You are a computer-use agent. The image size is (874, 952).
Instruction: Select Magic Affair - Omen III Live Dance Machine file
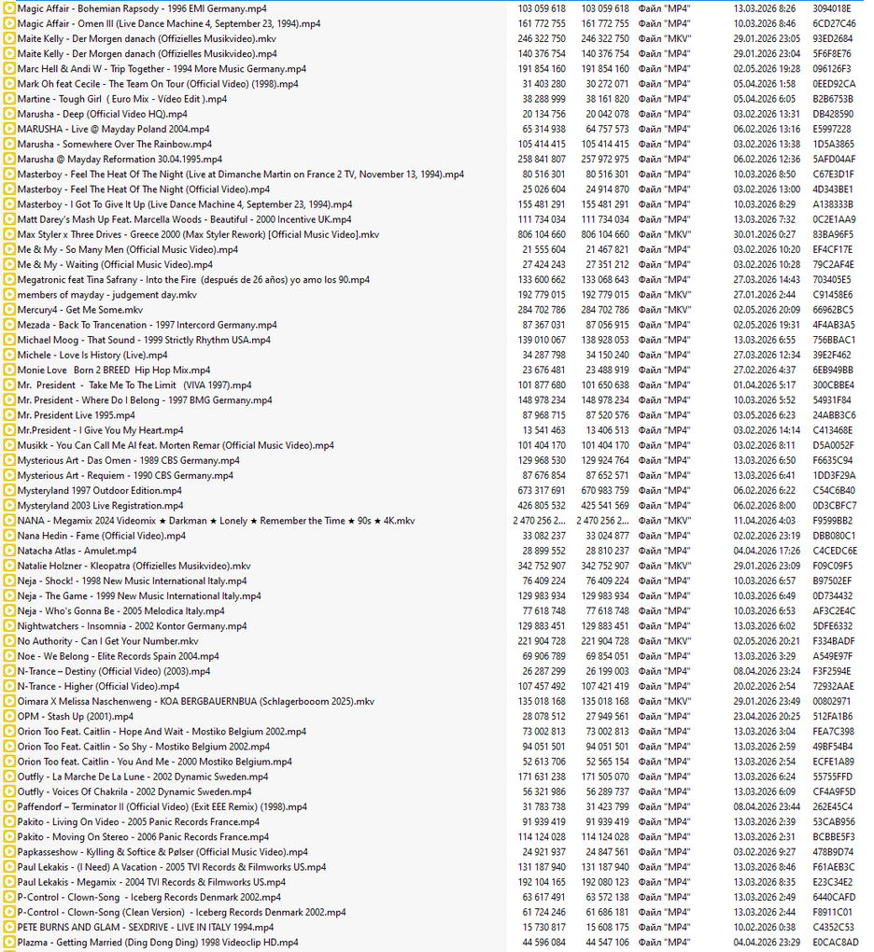pyautogui.click(x=169, y=23)
